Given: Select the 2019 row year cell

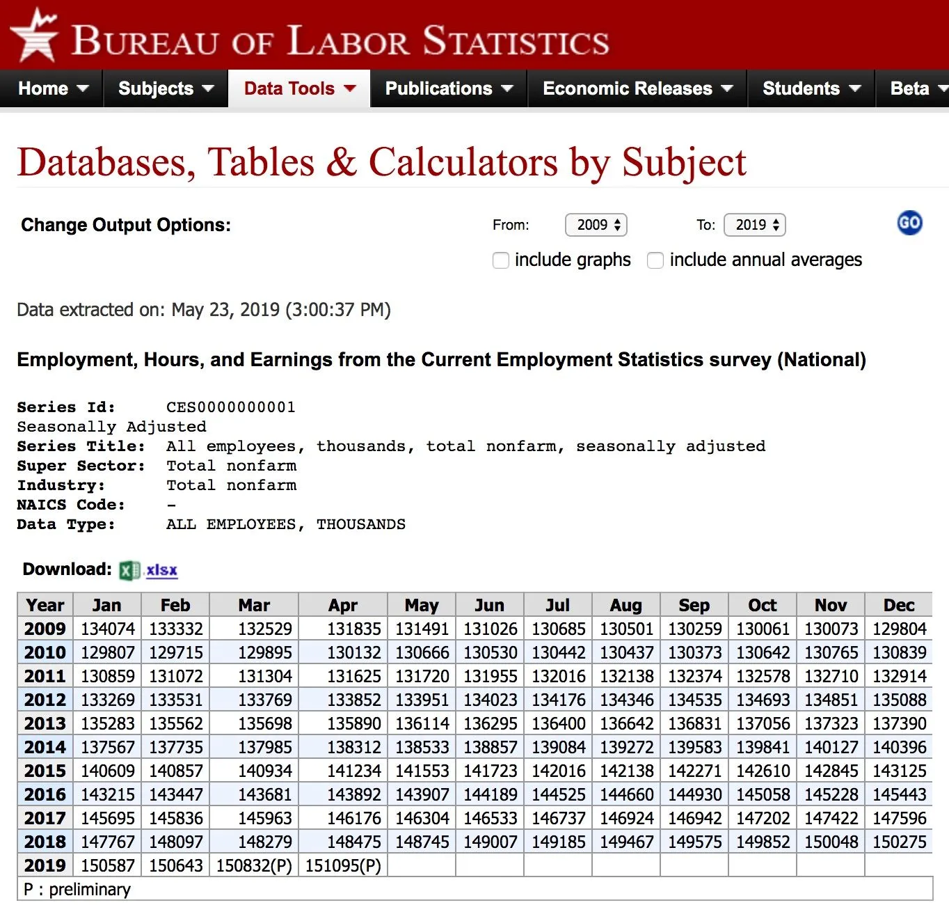Looking at the screenshot, I should (x=45, y=865).
